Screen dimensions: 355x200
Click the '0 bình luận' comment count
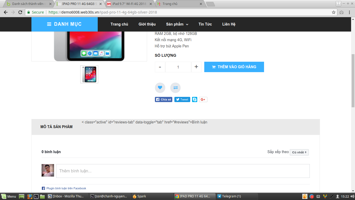pyautogui.click(x=51, y=152)
